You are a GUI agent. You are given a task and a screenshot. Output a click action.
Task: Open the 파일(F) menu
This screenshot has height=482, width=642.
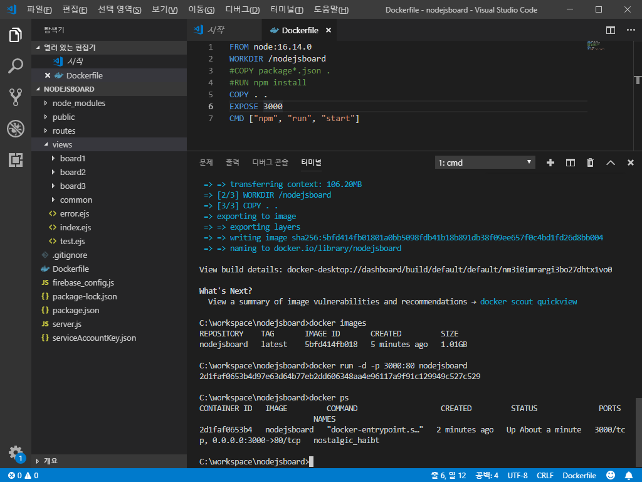coord(39,9)
